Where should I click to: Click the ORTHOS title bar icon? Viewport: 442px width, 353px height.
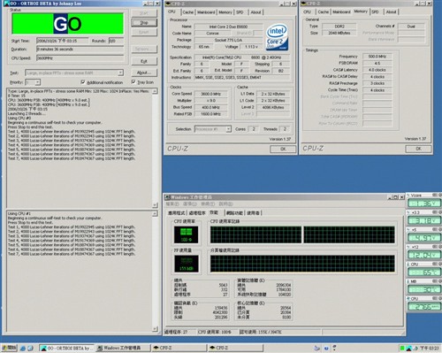(x=7, y=4)
